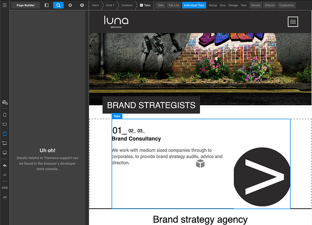Switch to the Tab List tab
This screenshot has width=312, height=225.
click(x=174, y=5)
